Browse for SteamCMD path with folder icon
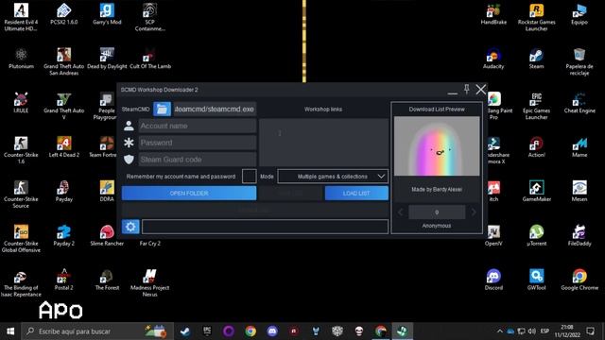The width and height of the screenshot is (605, 340). coord(162,110)
